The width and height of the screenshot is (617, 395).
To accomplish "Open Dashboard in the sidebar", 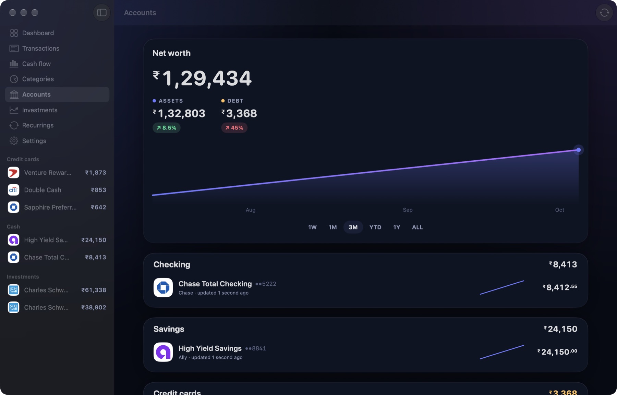I will pyautogui.click(x=57, y=33).
